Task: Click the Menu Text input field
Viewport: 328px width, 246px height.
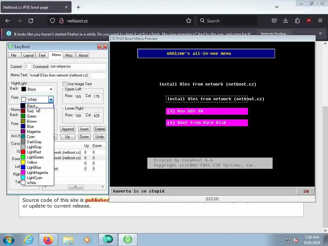Action: pos(59,75)
